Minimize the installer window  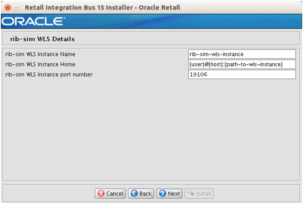click(x=16, y=8)
